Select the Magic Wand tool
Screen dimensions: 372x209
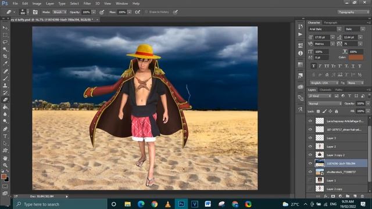[x=5, y=49]
